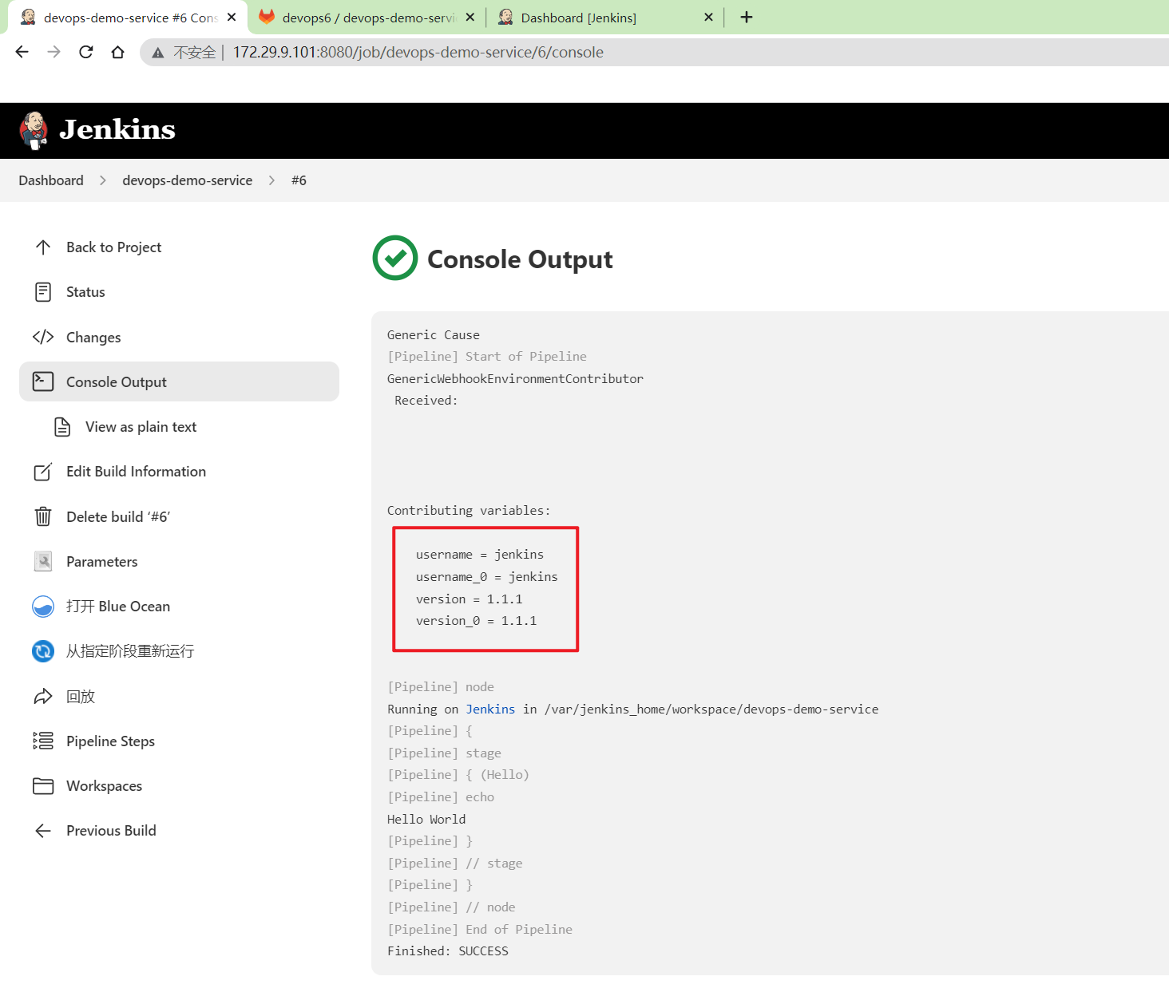Screen dimensions: 1169x996
Task: Click the Status document icon
Action: coord(43,292)
